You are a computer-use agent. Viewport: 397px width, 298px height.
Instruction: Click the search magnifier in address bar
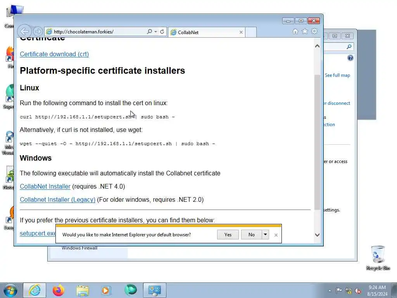tap(150, 32)
